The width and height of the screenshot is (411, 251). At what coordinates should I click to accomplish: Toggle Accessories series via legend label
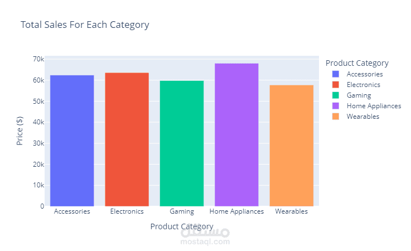tap(365, 74)
